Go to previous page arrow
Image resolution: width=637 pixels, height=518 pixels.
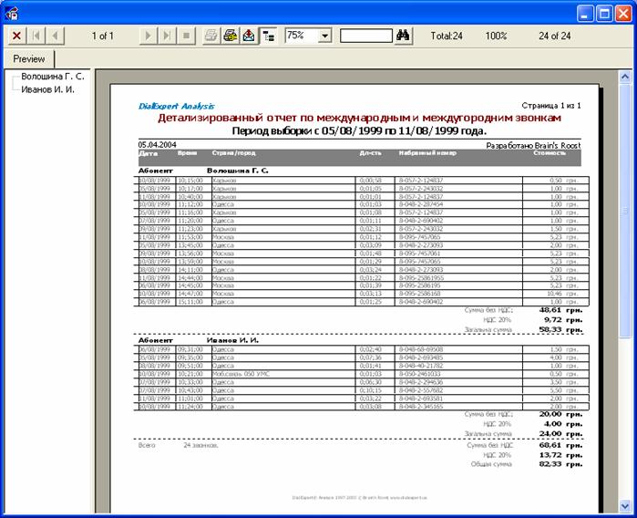tap(56, 36)
